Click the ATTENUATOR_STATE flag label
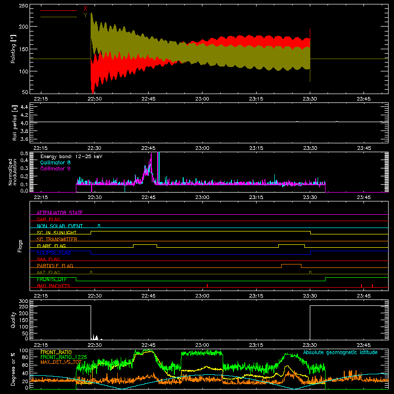Screen dimensions: 394x394 point(60,213)
